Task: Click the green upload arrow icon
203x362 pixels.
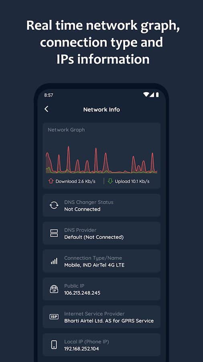Action: [110, 181]
